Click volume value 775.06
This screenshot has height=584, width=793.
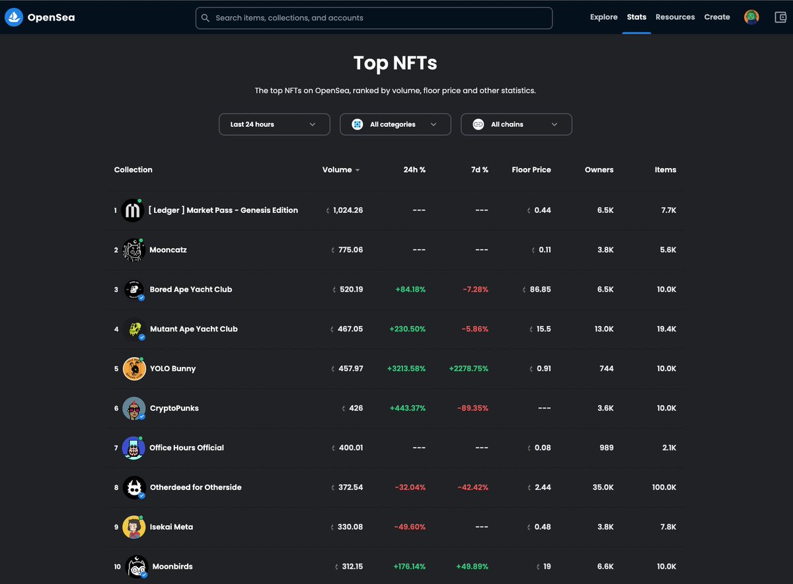[351, 250]
